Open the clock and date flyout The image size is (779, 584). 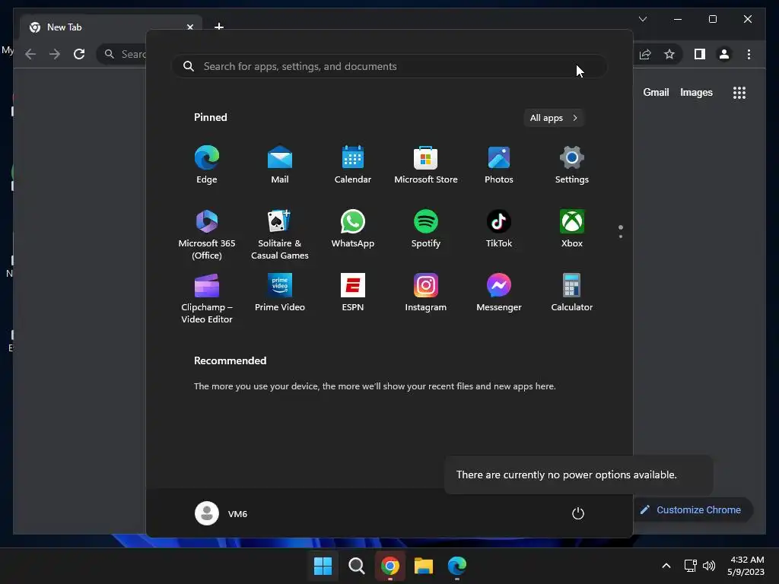[746, 566]
